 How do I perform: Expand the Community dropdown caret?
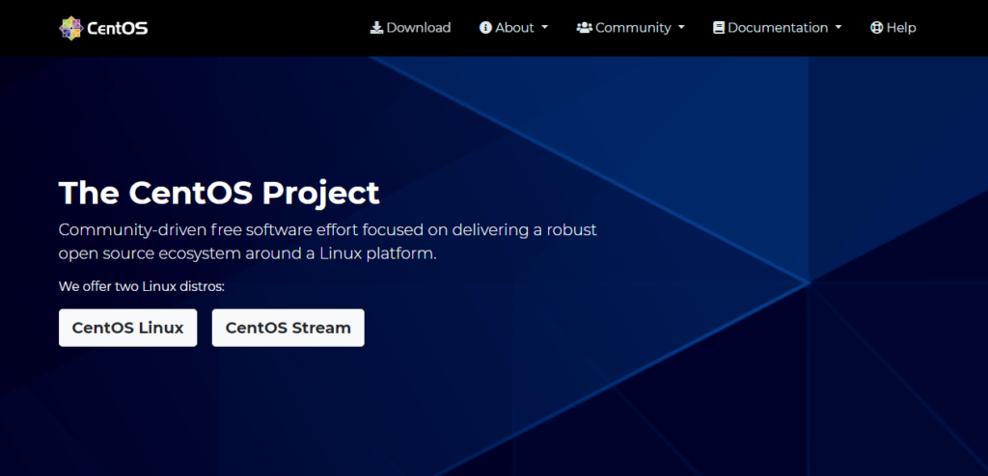(x=681, y=28)
